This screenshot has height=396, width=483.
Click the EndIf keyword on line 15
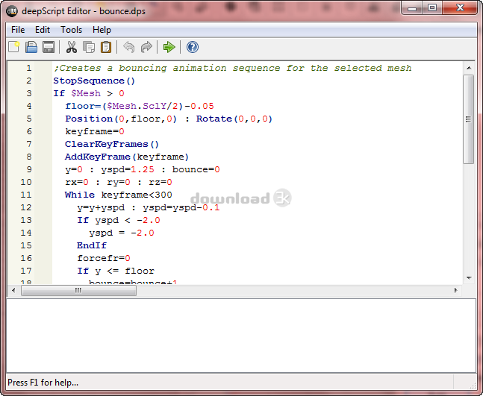(92, 245)
